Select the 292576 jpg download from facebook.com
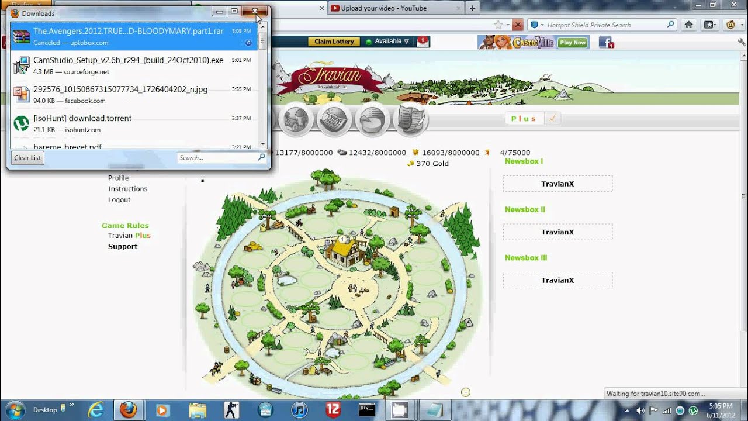This screenshot has height=421, width=748. pyautogui.click(x=134, y=94)
